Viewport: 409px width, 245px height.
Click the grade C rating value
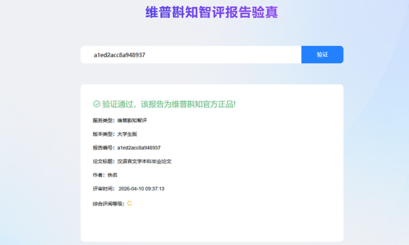(130, 203)
